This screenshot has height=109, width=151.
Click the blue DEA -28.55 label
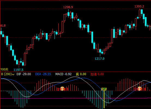pyautogui.click(x=43, y=74)
